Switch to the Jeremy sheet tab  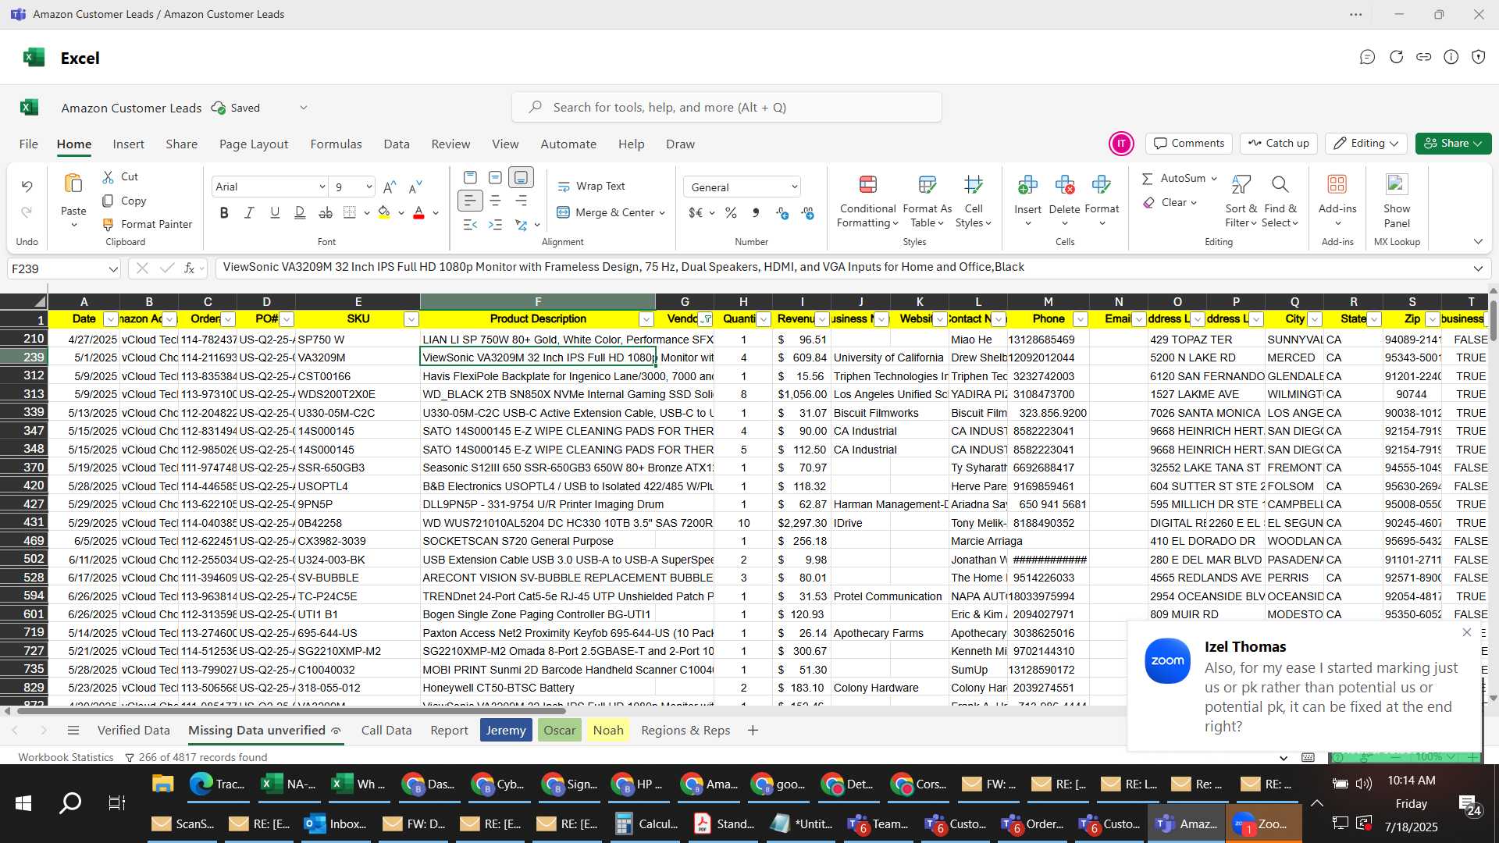point(506,731)
